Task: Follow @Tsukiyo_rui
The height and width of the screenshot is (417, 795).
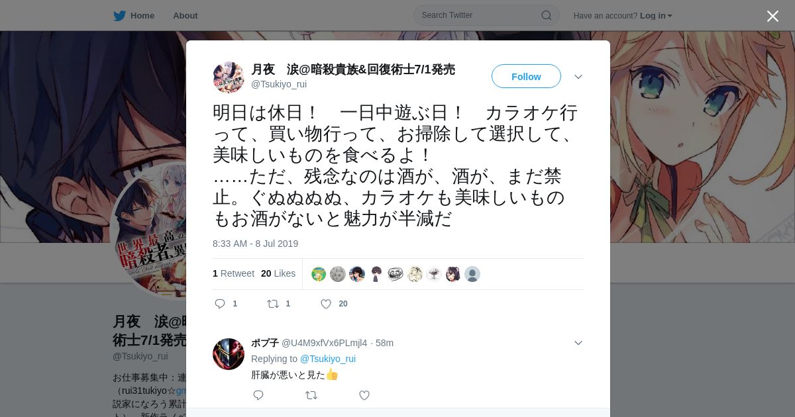Action: pyautogui.click(x=526, y=76)
